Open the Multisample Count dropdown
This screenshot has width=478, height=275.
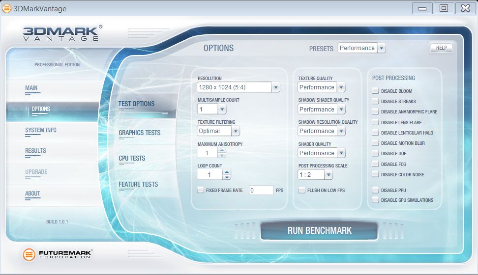(211, 109)
